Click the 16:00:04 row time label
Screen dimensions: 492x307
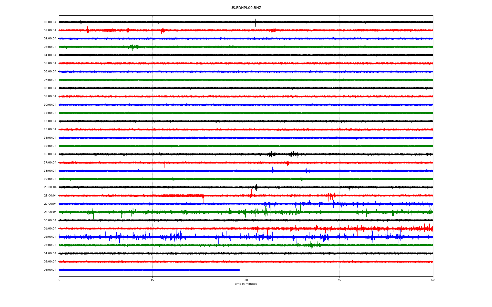[x=50, y=154]
